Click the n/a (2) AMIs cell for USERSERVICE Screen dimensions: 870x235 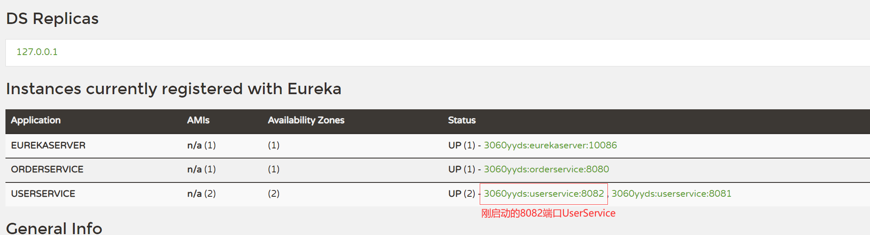pyautogui.click(x=201, y=194)
